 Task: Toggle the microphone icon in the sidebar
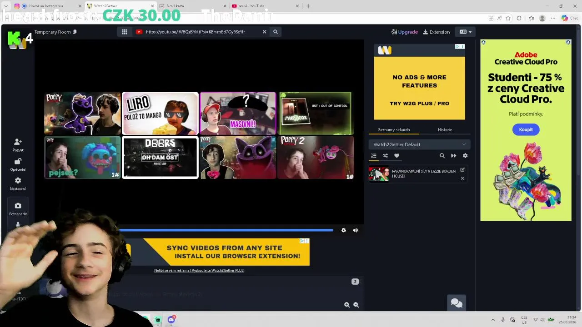[x=18, y=224]
